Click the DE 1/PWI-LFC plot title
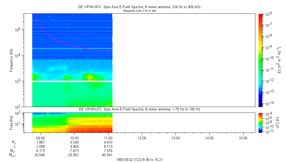The height and width of the screenshot is (163, 286). click(139, 109)
